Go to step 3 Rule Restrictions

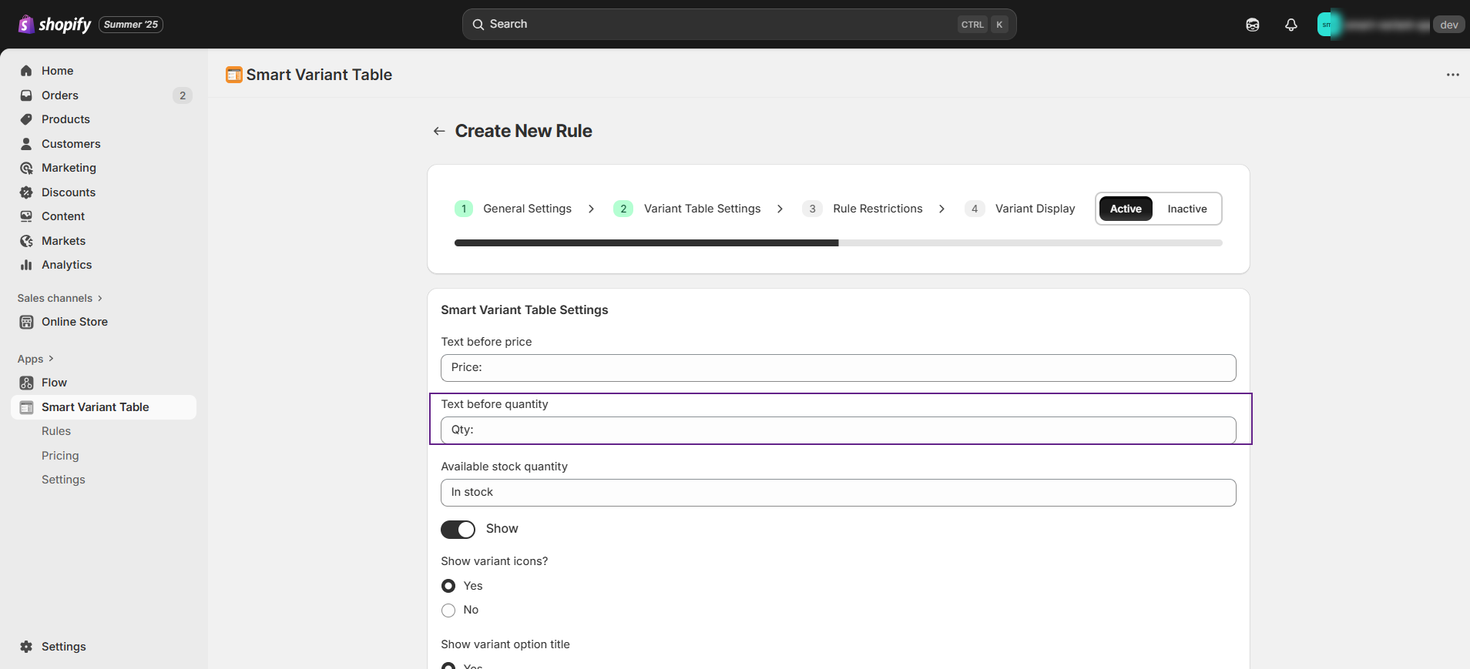[862, 209]
